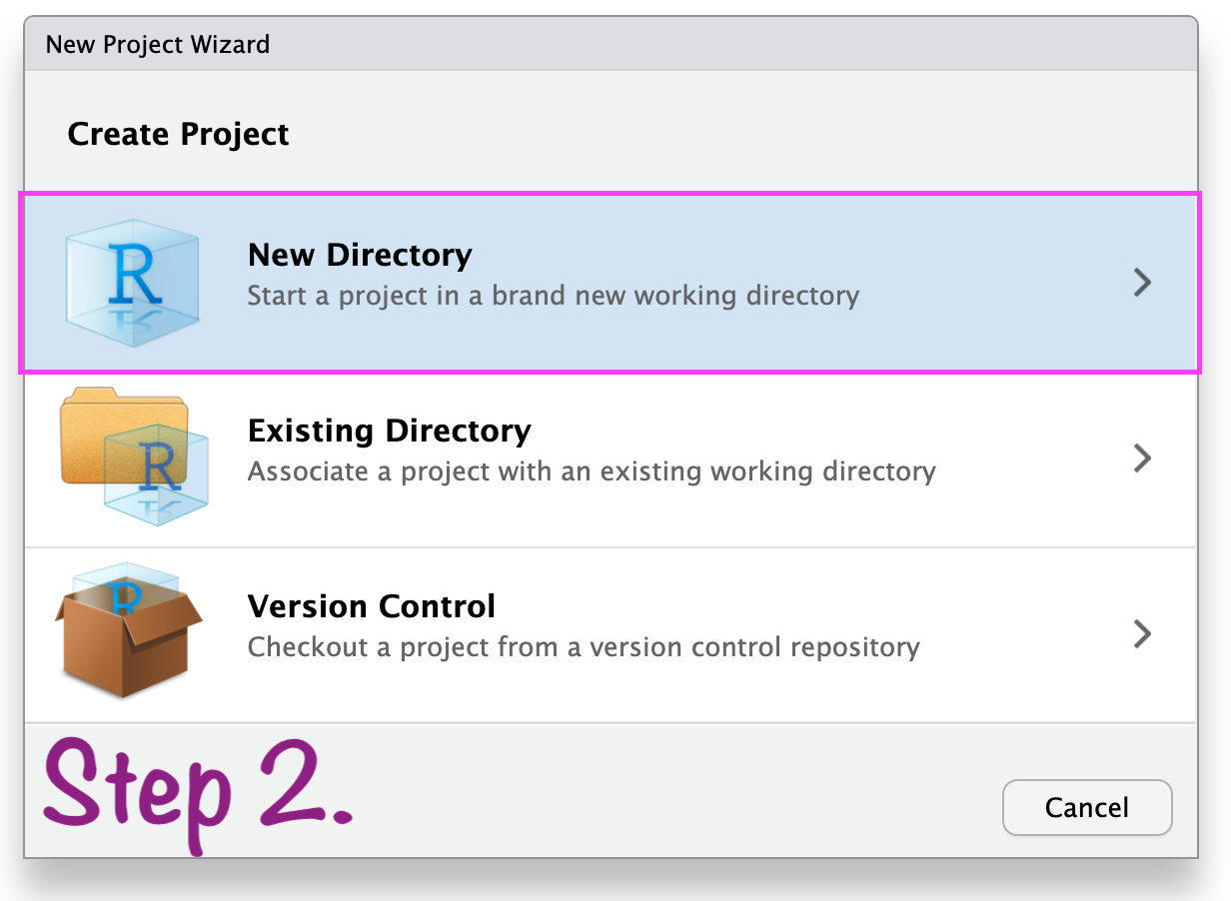The width and height of the screenshot is (1231, 901).
Task: Click the "Create Project" heading
Action: tap(178, 134)
